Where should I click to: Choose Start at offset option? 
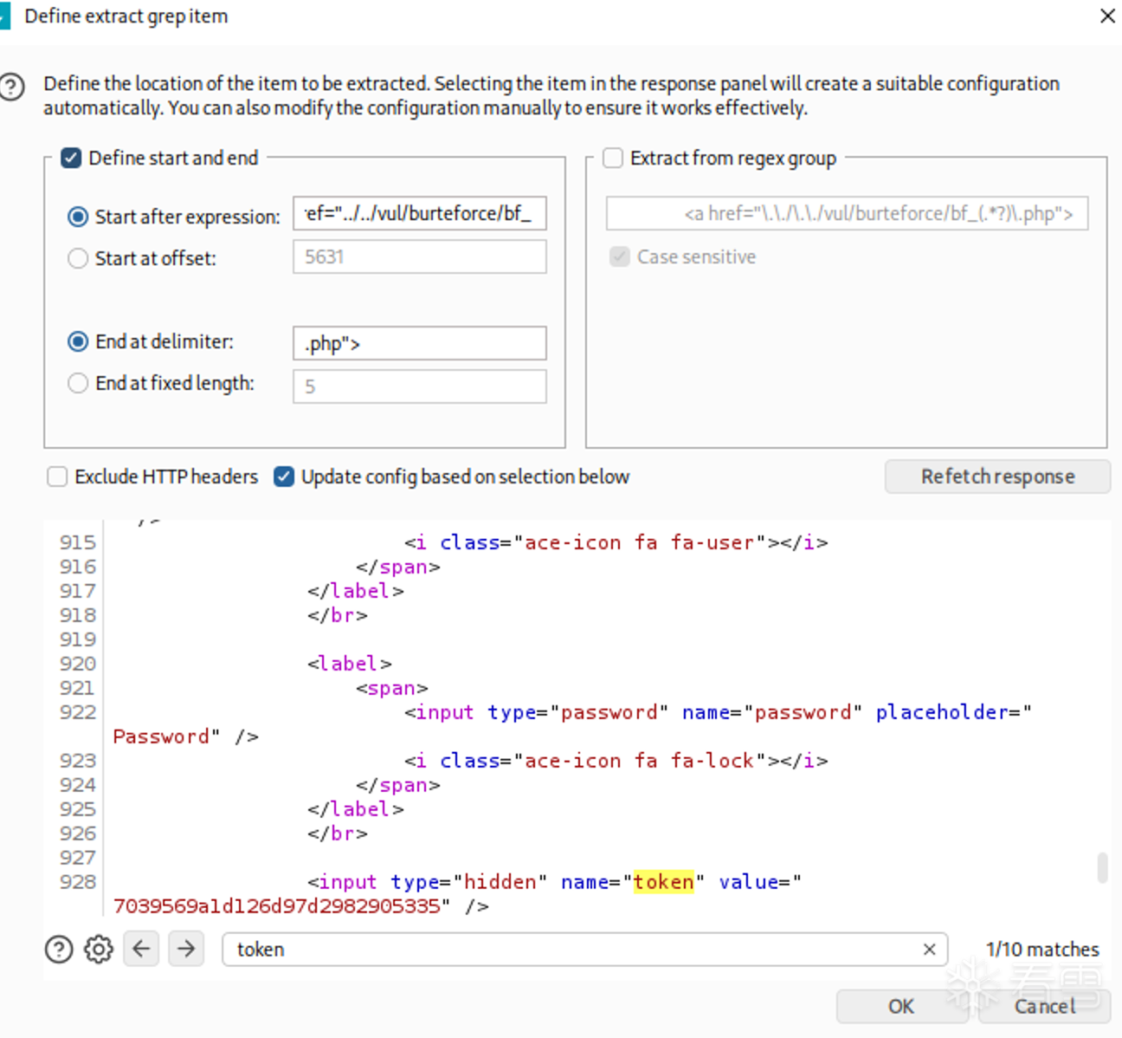(x=78, y=258)
